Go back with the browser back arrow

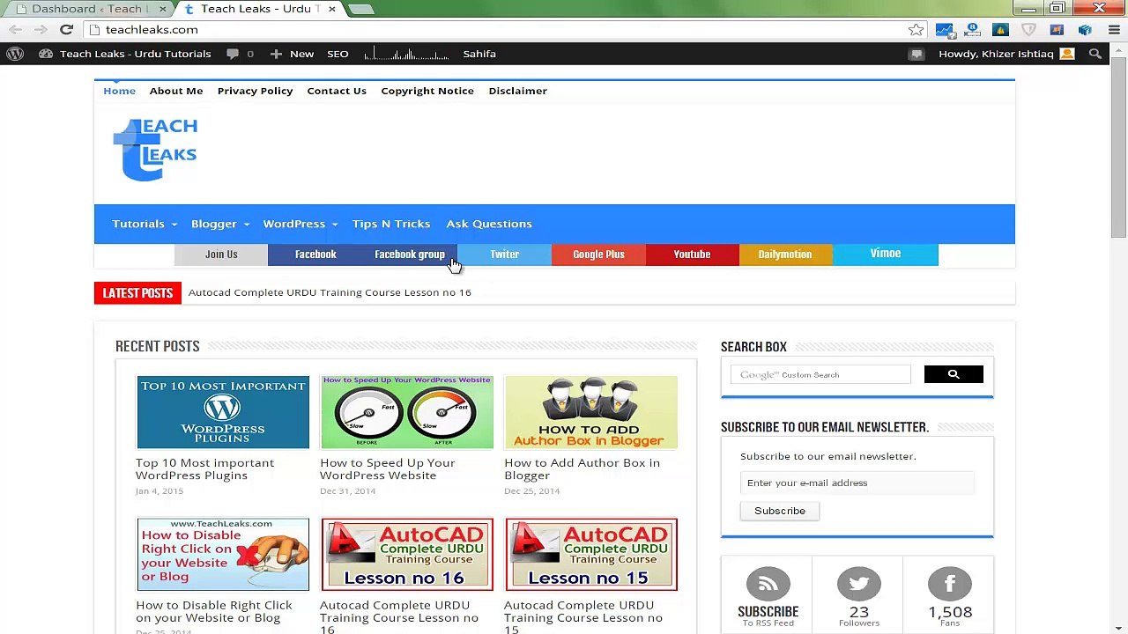16,30
